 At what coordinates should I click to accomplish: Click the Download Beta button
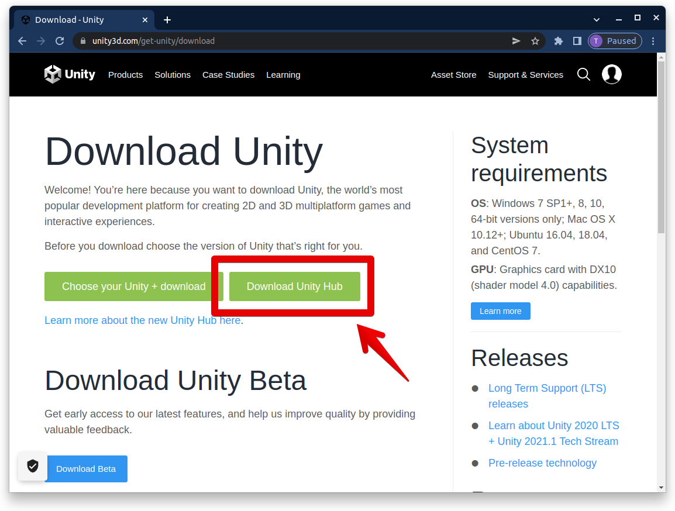[x=86, y=469]
